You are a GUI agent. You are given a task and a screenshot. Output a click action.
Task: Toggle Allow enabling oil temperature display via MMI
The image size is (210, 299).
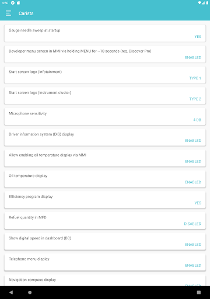tap(105, 158)
